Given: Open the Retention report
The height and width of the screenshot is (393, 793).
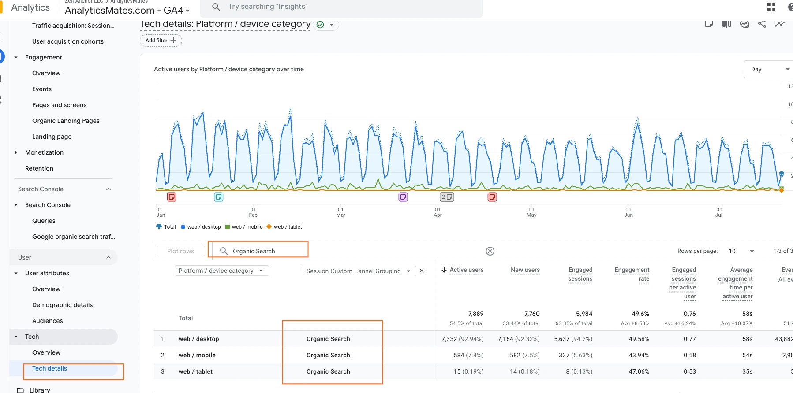Looking at the screenshot, I should coord(39,168).
